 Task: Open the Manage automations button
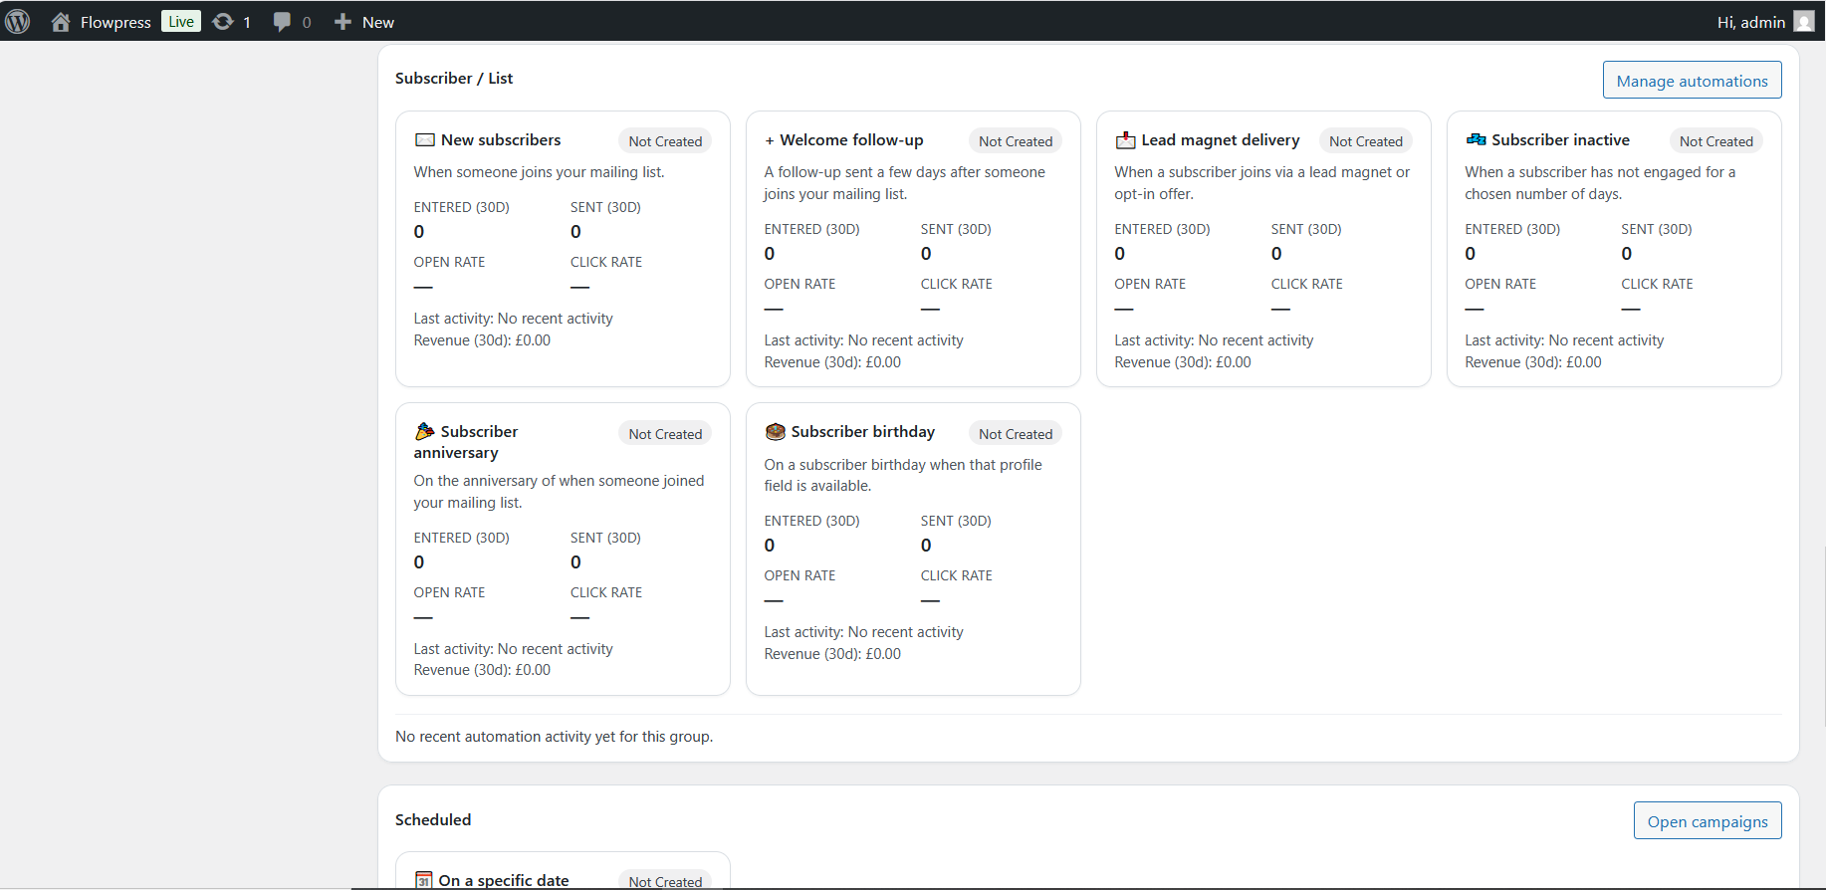coord(1692,81)
